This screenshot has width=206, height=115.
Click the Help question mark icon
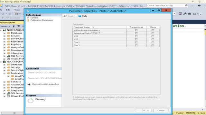coord(80,16)
